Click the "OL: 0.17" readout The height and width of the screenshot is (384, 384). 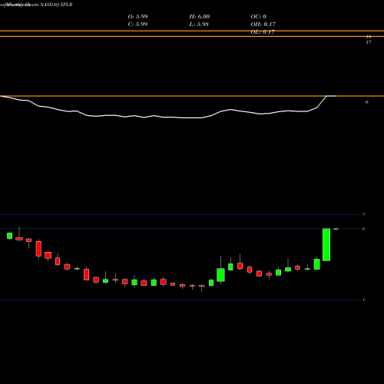pos(263,32)
